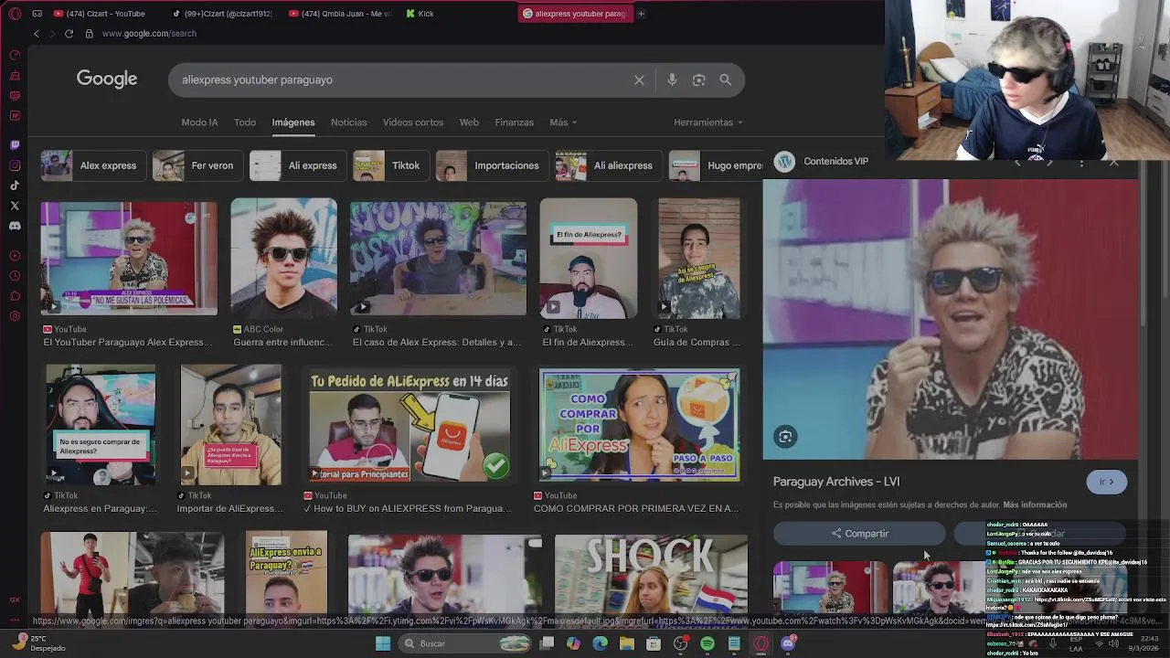Screen dimensions: 1170x658
Task: Expand the Herramientas tools dropdown
Action: 707,122
